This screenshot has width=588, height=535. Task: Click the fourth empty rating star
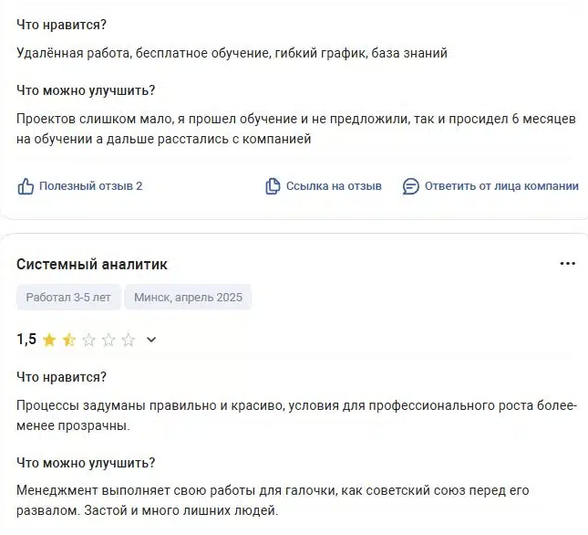pyautogui.click(x=108, y=340)
